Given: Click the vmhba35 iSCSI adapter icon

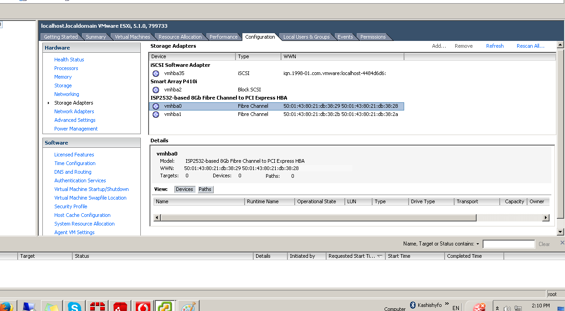Looking at the screenshot, I should pyautogui.click(x=156, y=73).
